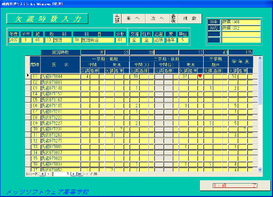Image resolution: width=273 pixels, height=197 pixels.
Task: Click the grid scrollbar down arrow
Action: pos(260,169)
